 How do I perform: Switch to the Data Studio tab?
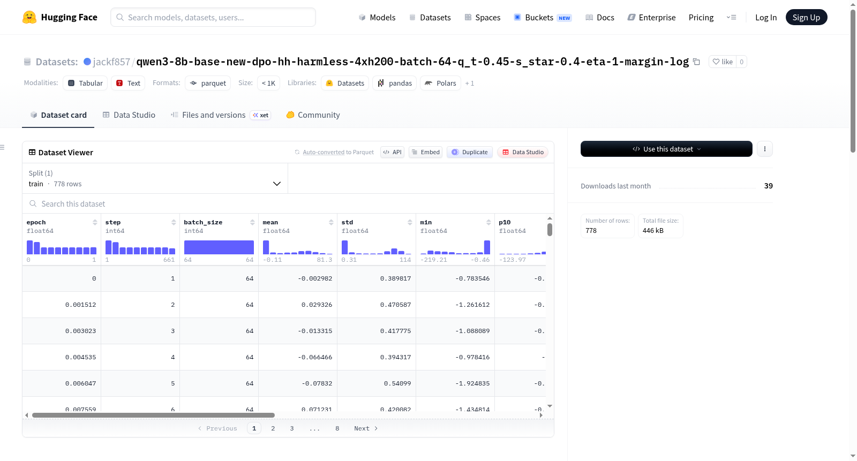[129, 115]
